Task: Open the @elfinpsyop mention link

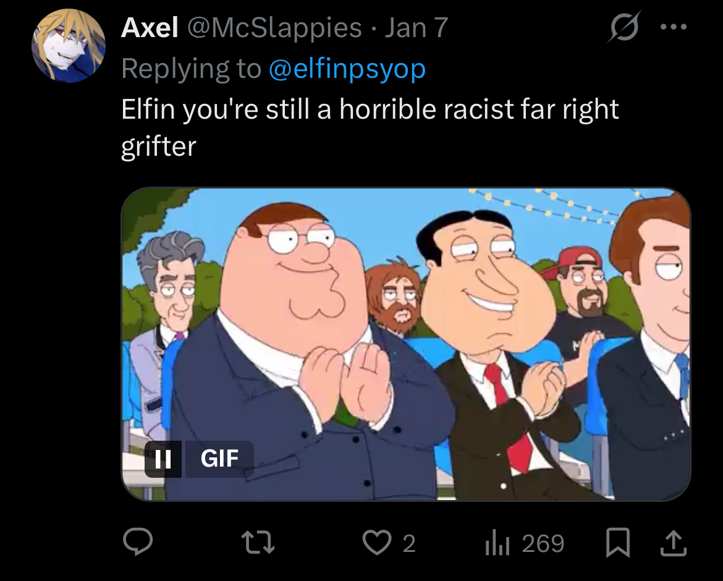Action: (347, 69)
